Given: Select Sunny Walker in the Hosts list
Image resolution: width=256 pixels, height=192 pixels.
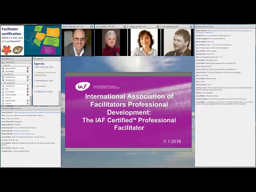Looking at the screenshot, I should coord(15,71).
